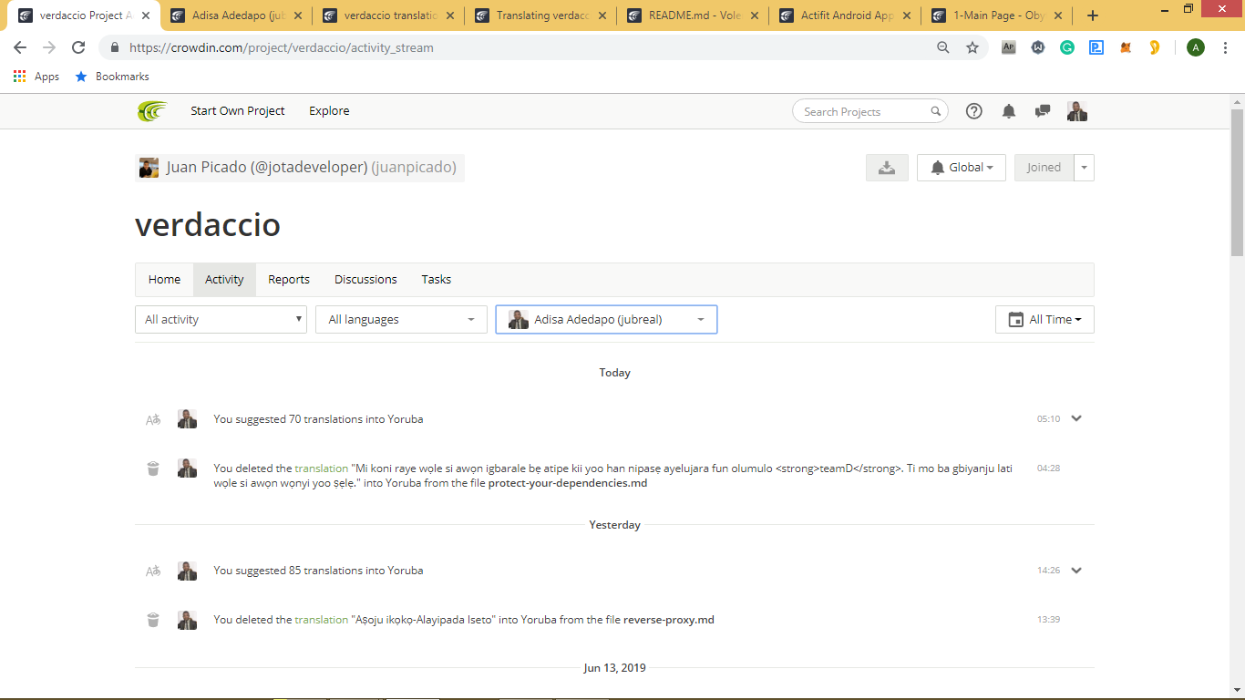This screenshot has width=1245, height=700.
Task: Open the Tasks tab
Action: tap(436, 280)
